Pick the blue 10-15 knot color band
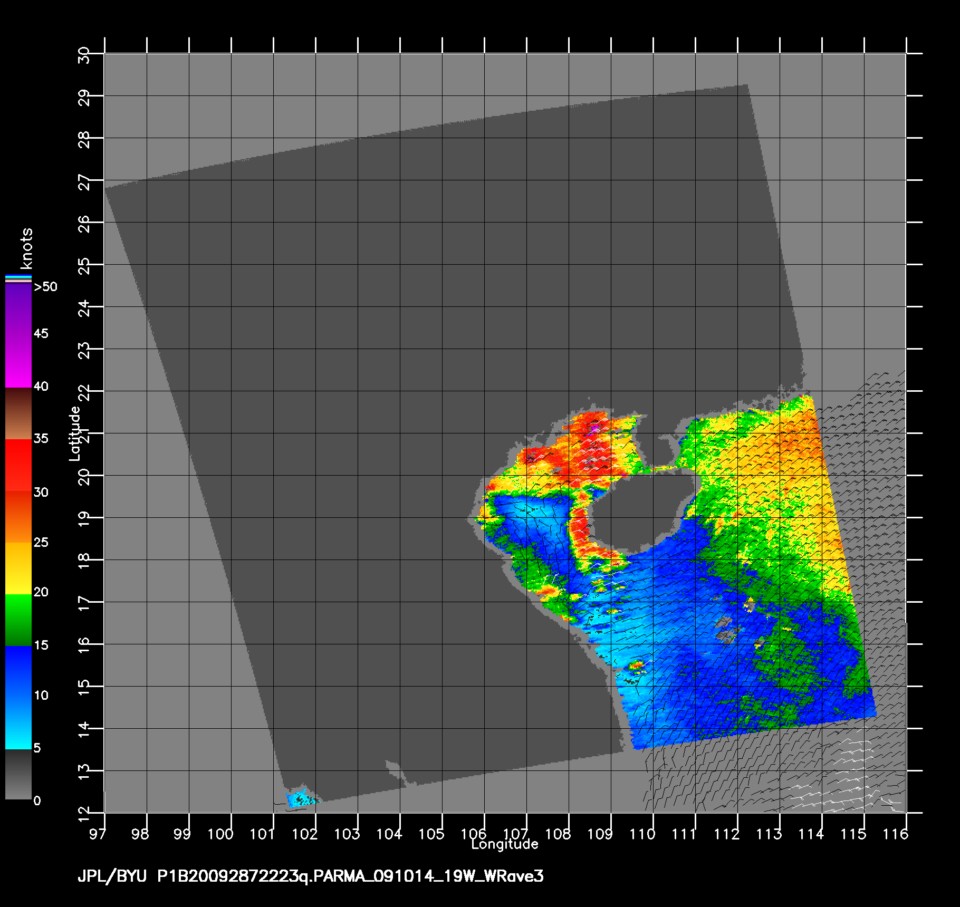960x907 pixels. coord(18,671)
